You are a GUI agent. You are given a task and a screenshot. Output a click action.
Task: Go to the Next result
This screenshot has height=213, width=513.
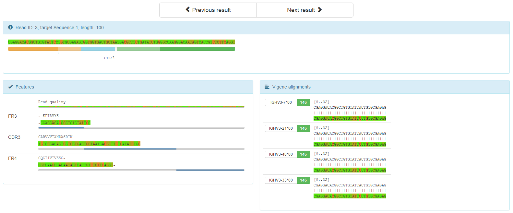(x=304, y=10)
